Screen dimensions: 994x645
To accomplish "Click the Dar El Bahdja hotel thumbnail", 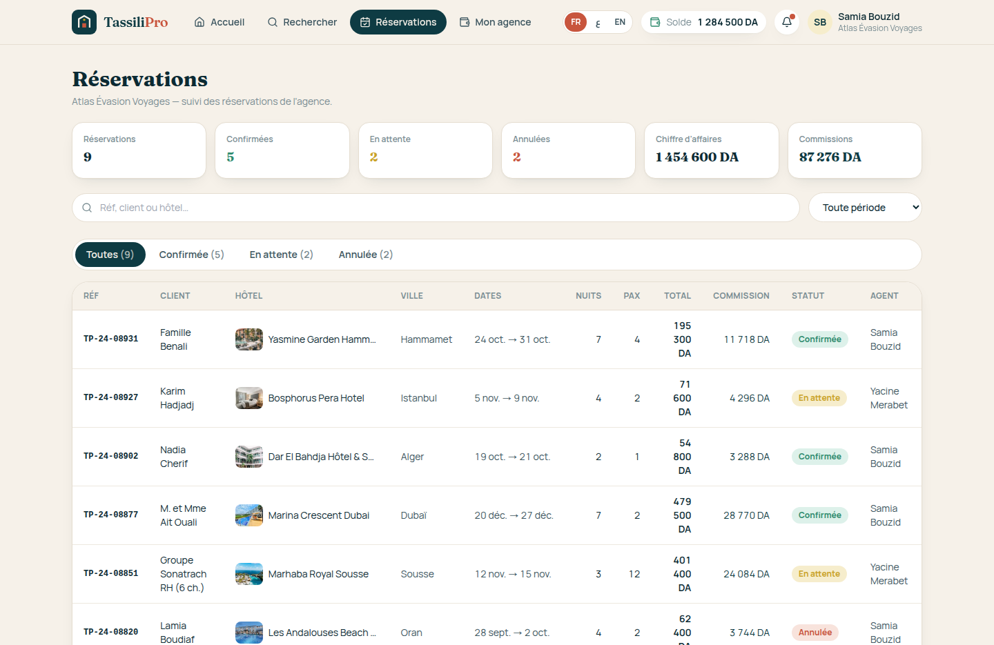I will pos(249,457).
